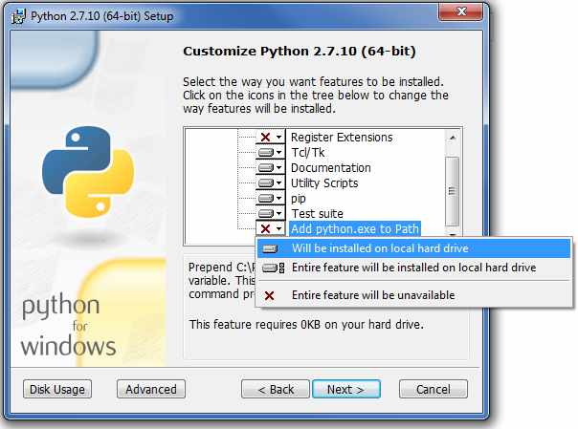Cancel the Python setup
Viewport: 578px width, 429px height.
point(433,389)
